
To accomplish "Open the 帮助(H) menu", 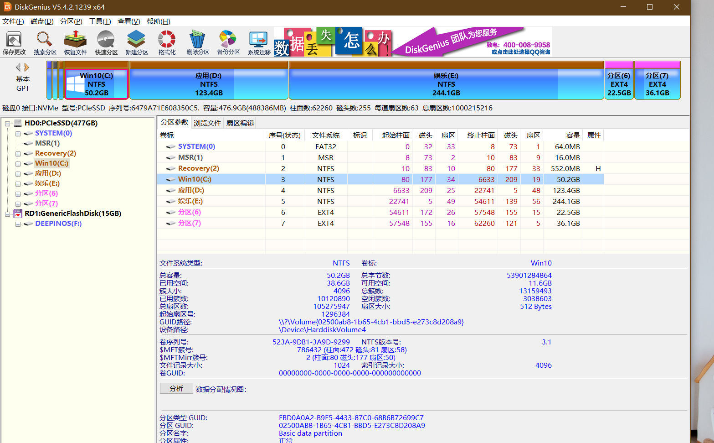I will tap(158, 21).
